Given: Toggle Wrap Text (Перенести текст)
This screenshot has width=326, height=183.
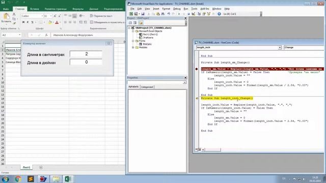Looking at the screenshot, I should pyautogui.click(x=101, y=16).
